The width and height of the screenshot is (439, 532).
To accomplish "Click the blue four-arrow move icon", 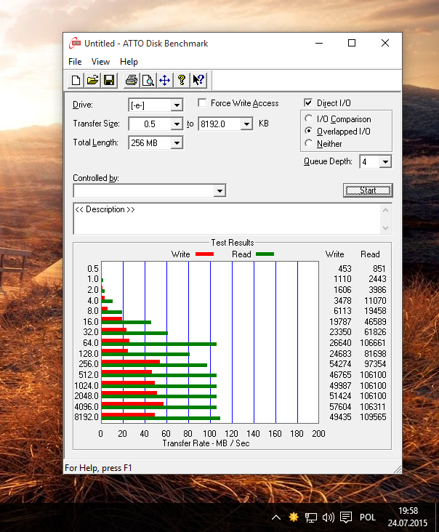I will [164, 80].
